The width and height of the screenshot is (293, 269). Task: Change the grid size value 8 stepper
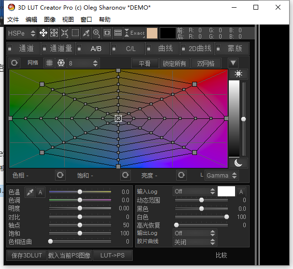95,63
